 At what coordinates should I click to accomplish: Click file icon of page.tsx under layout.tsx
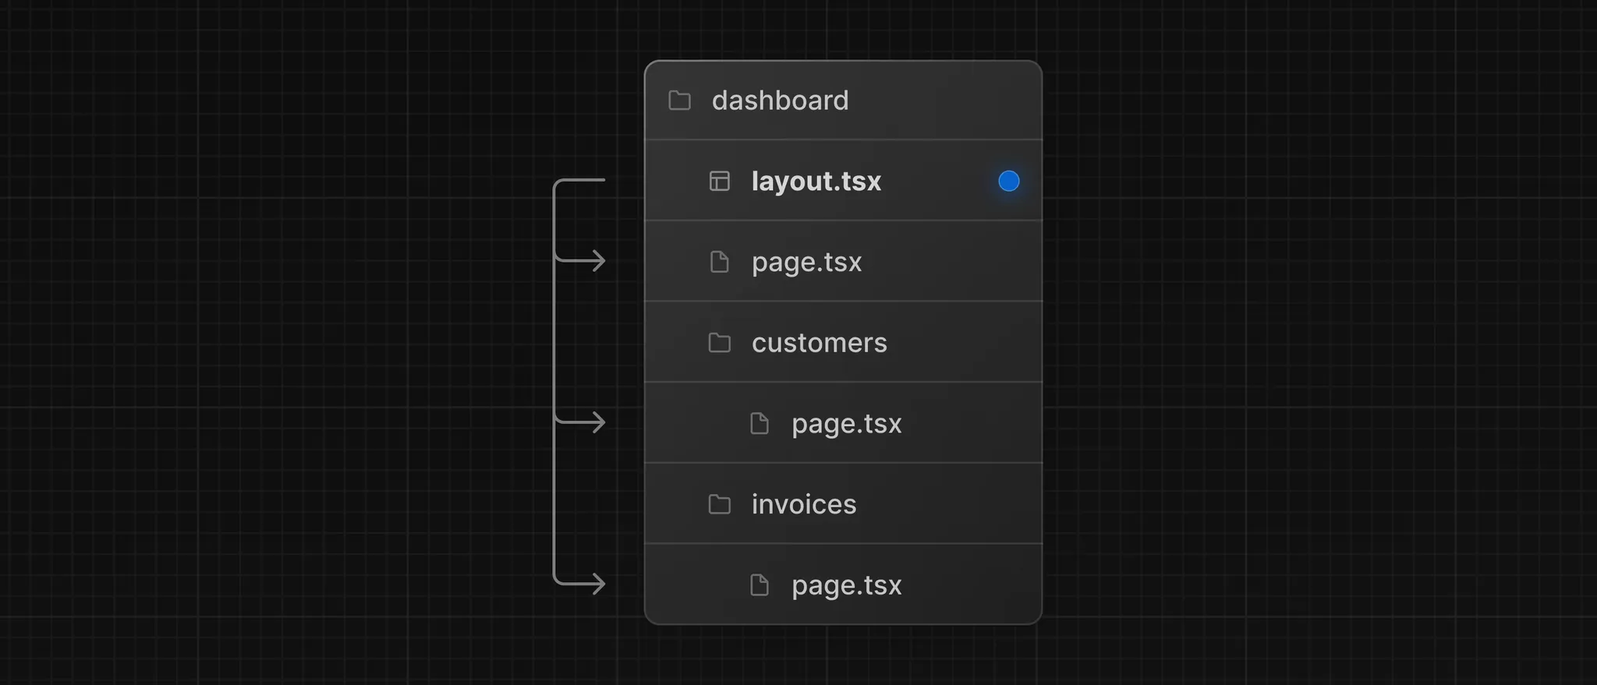719,262
